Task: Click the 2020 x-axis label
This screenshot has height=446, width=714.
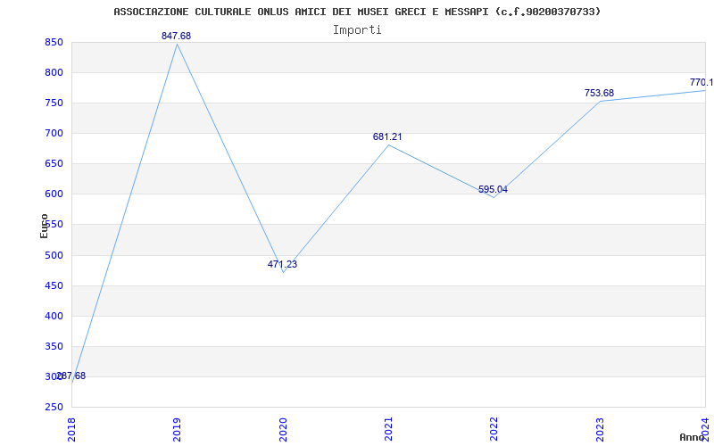Action: click(x=282, y=429)
